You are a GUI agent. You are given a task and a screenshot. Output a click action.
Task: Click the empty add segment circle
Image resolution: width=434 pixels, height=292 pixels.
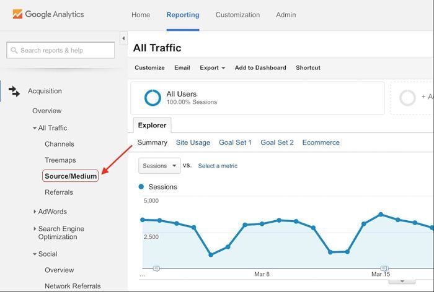(407, 98)
